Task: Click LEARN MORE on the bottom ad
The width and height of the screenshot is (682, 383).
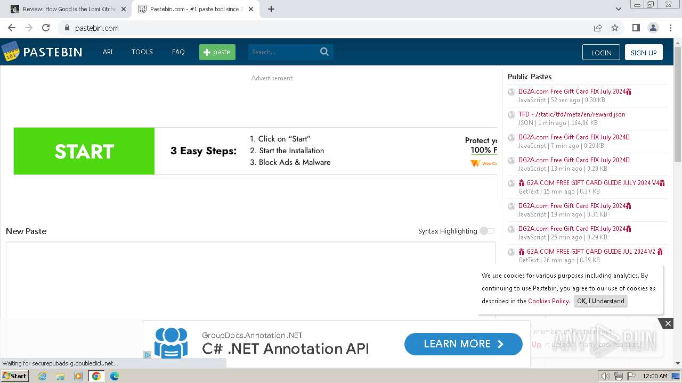Action: click(464, 344)
